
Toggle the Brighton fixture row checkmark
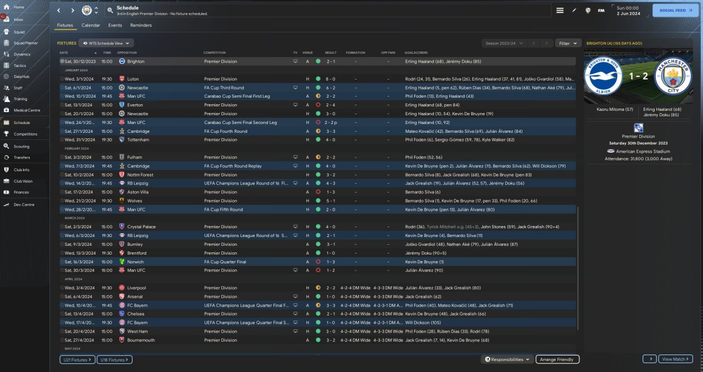point(62,61)
